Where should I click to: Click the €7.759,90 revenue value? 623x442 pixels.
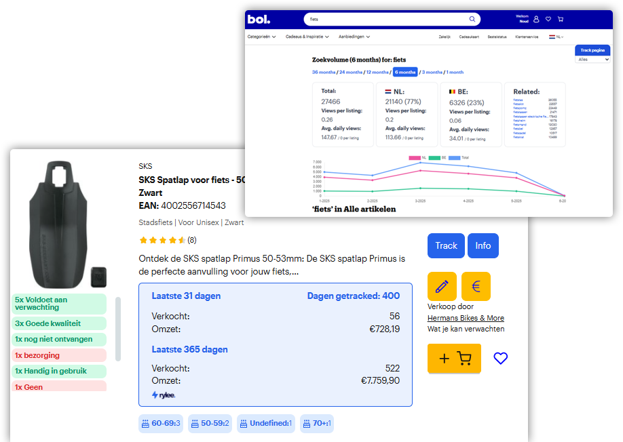pyautogui.click(x=380, y=380)
